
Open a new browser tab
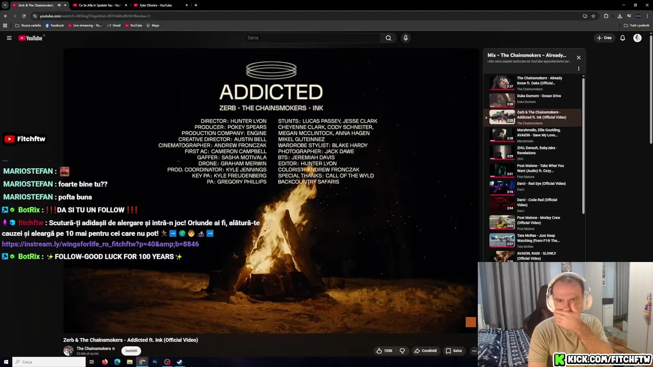196,5
